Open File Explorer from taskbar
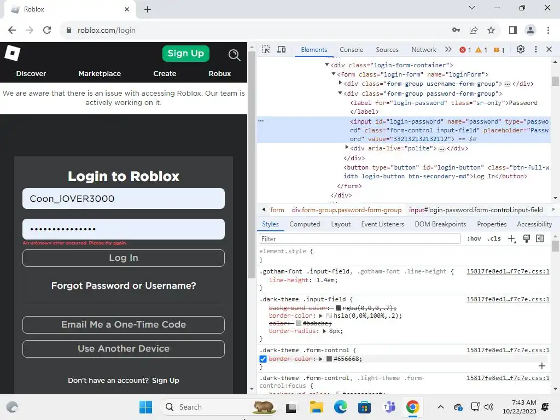This screenshot has height=420, width=560. pyautogui.click(x=316, y=407)
